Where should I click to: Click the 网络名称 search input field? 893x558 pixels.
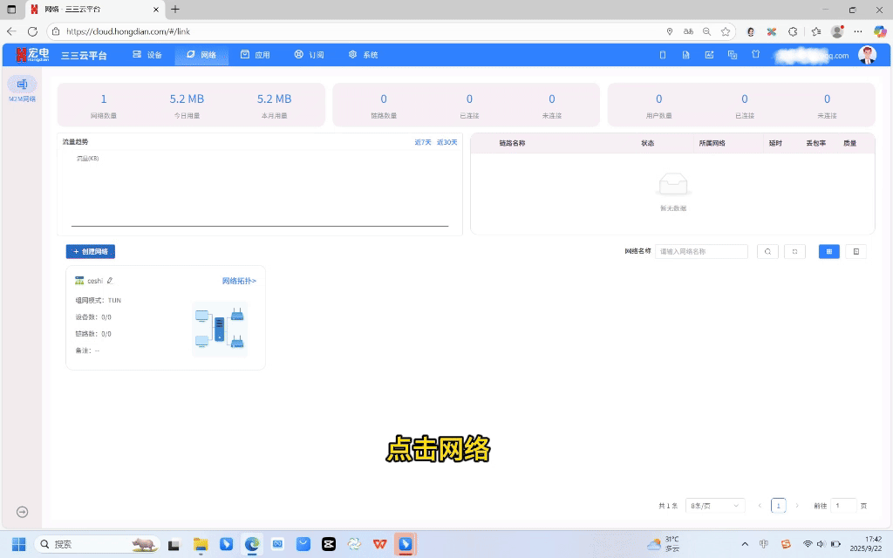701,251
